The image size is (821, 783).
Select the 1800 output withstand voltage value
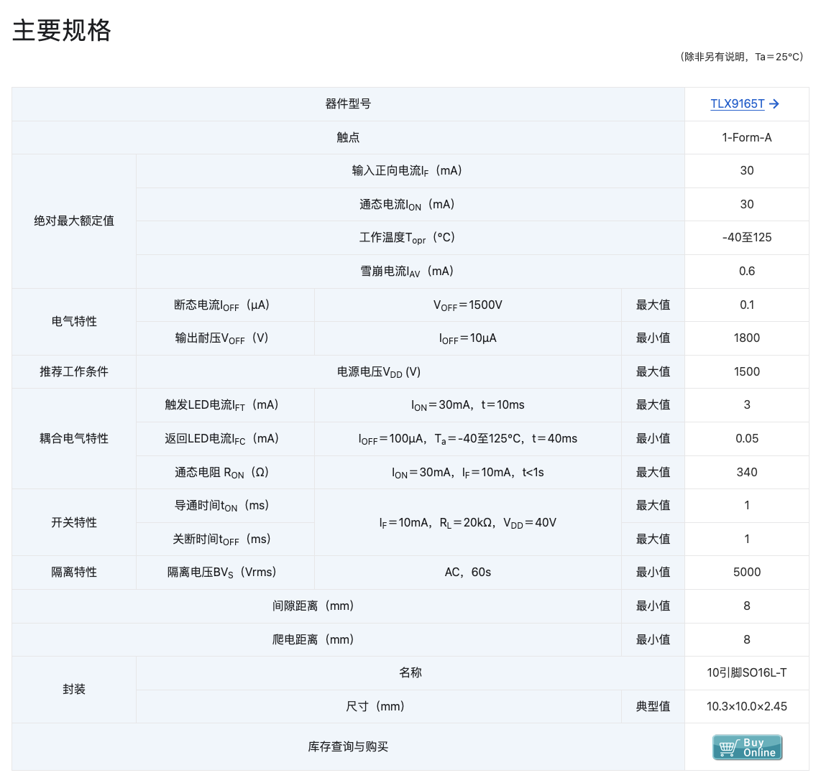tap(746, 338)
